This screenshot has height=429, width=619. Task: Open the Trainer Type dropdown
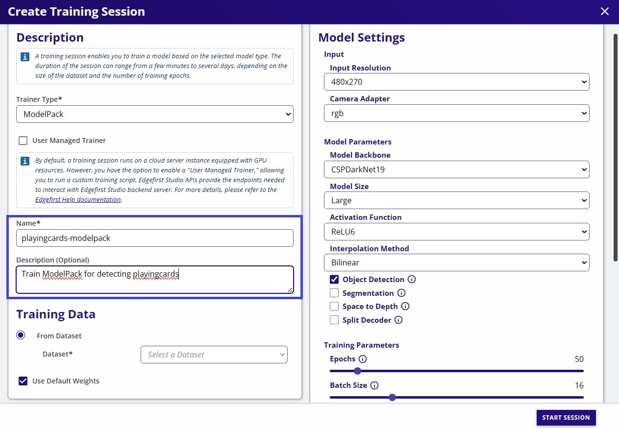click(154, 114)
